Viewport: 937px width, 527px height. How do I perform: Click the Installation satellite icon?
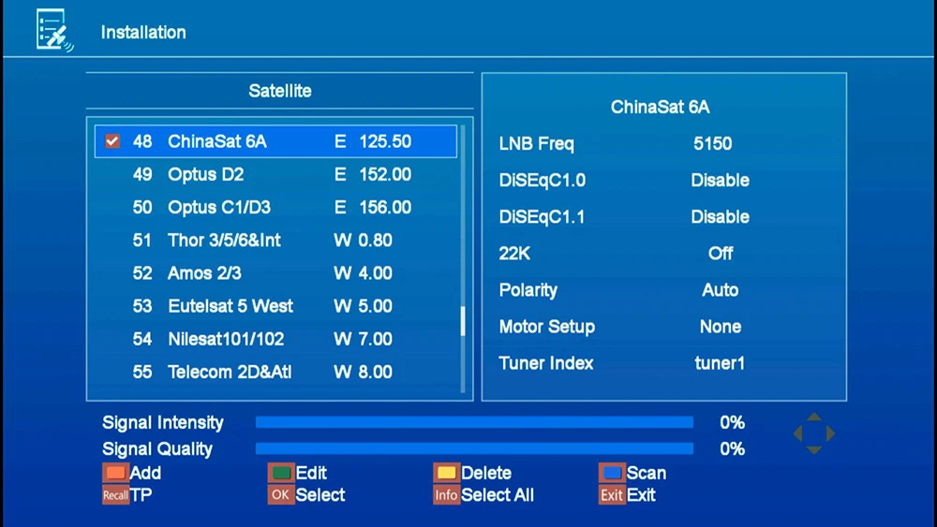tap(54, 31)
